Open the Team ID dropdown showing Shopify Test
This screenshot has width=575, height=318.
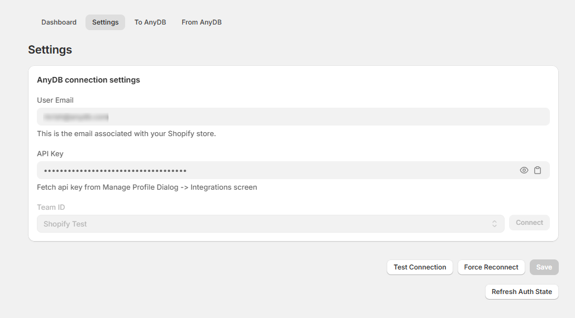pyautogui.click(x=270, y=224)
